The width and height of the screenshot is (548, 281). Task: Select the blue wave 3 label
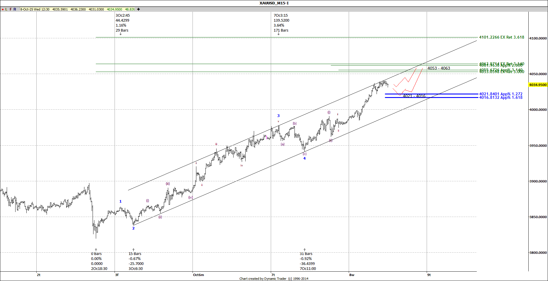click(x=278, y=116)
